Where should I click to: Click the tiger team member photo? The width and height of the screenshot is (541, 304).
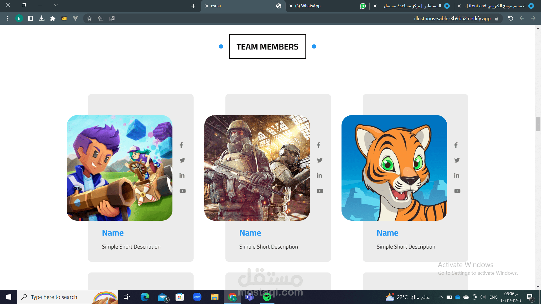click(394, 168)
